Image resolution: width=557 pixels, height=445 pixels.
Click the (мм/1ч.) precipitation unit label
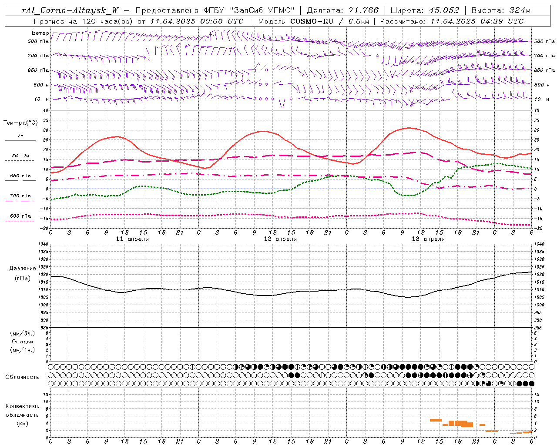[x=23, y=350]
